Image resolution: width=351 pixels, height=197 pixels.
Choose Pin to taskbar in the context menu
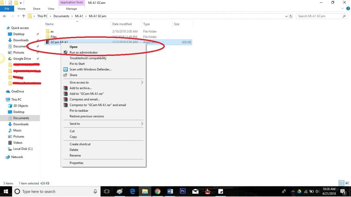[x=103, y=111]
